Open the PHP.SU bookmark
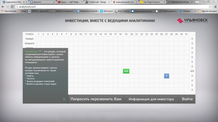The image size is (218, 122). 39,11
